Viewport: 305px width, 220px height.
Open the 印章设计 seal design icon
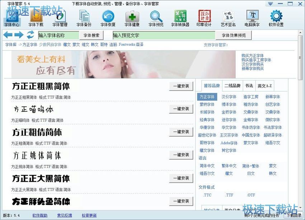click(204, 18)
